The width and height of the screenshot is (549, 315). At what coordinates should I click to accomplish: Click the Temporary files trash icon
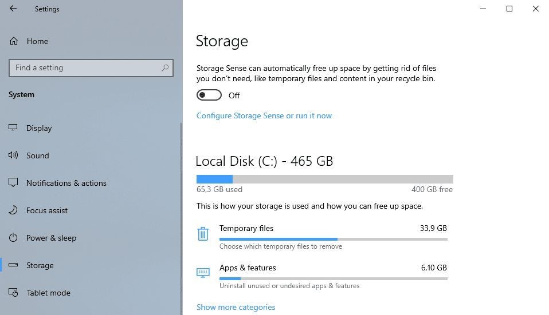[x=203, y=234]
